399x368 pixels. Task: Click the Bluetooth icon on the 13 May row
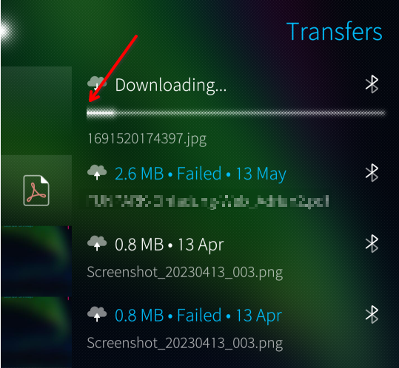pyautogui.click(x=372, y=173)
